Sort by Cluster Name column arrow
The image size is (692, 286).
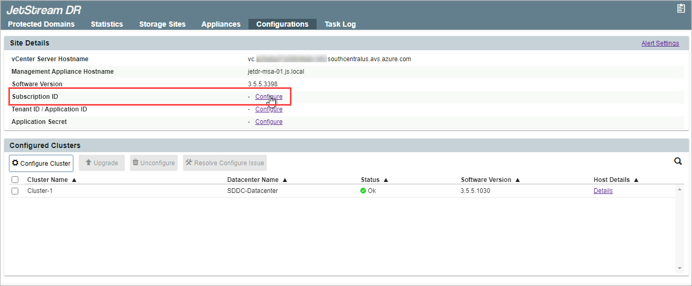(74, 180)
